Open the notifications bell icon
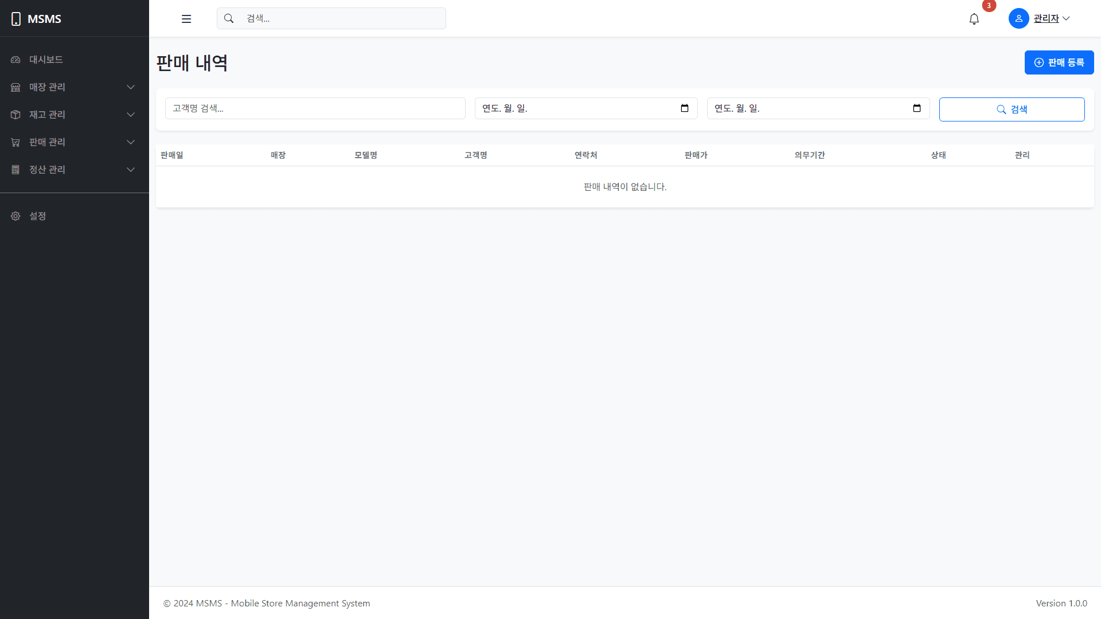Screen dimensions: 1101x619 [974, 19]
